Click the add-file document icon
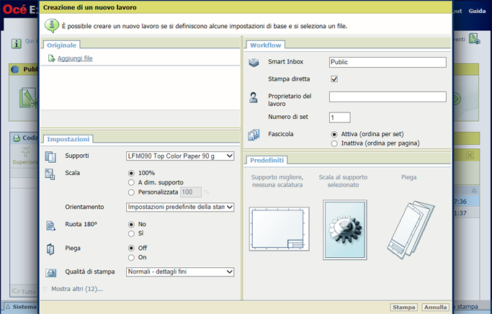 (51, 58)
